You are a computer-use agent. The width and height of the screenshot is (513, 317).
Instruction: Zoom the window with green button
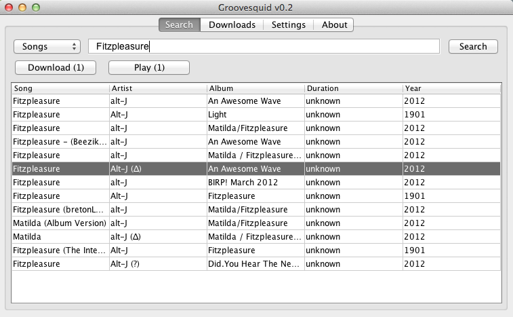36,7
